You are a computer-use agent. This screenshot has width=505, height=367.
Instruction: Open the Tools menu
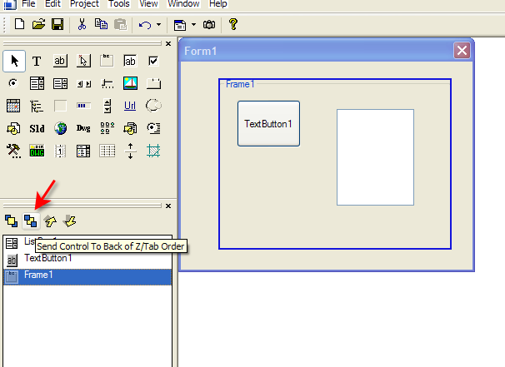[x=119, y=4]
